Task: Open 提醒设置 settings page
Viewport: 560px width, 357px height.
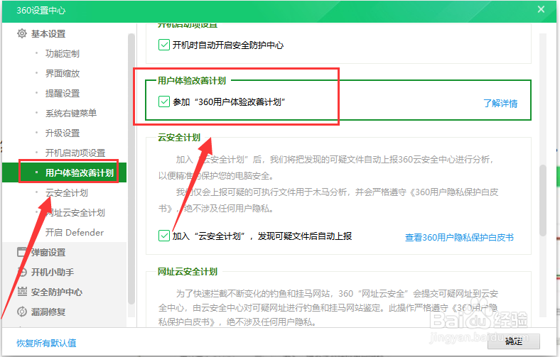Action: click(62, 94)
